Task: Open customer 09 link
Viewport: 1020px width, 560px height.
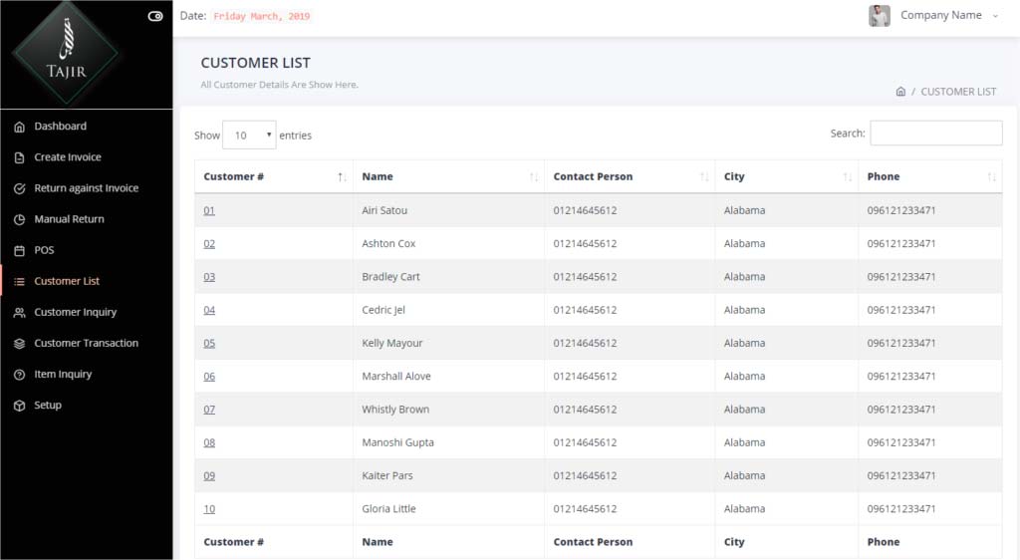Action: tap(209, 475)
